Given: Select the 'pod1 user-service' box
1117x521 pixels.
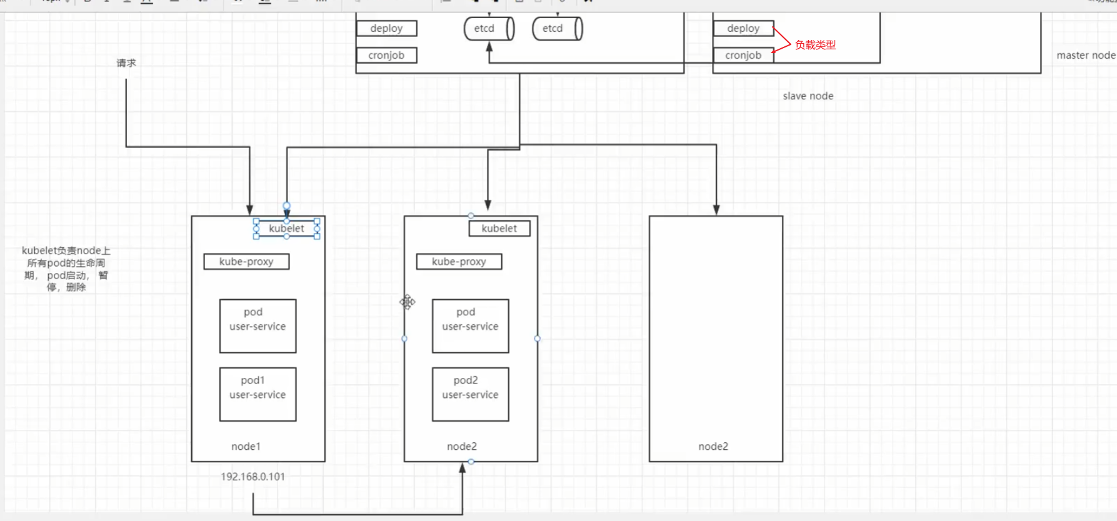Looking at the screenshot, I should (258, 394).
